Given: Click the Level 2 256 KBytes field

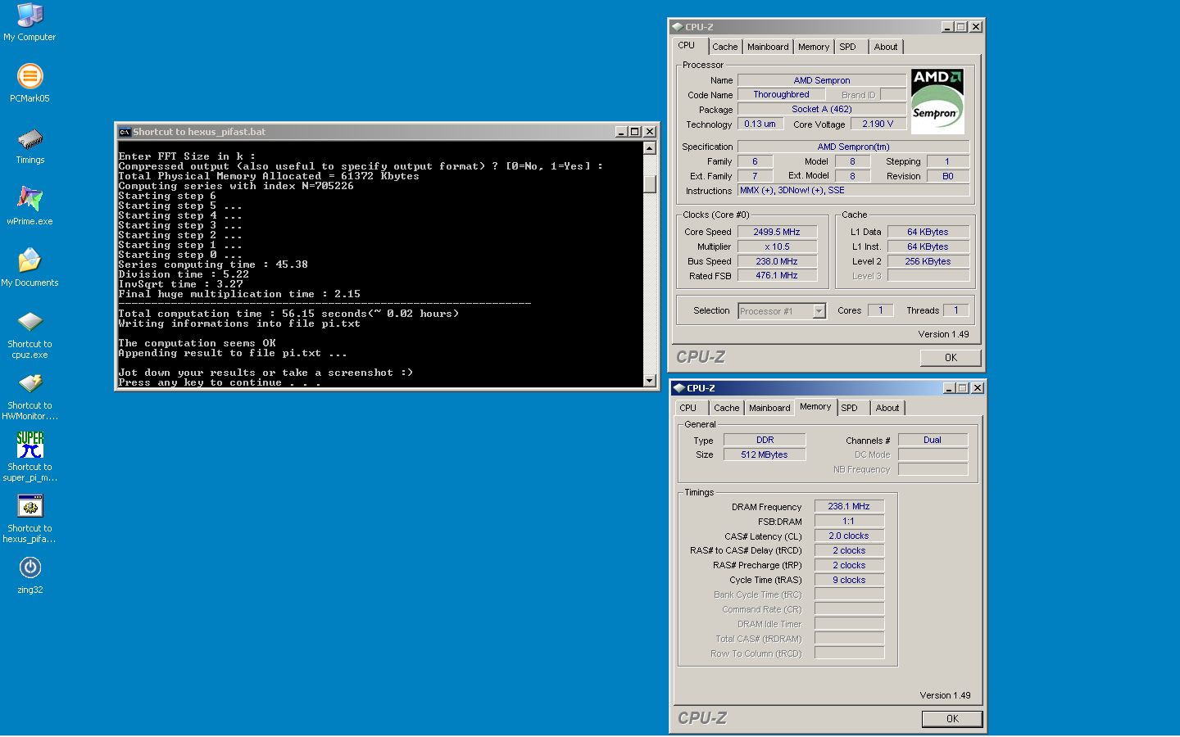Looking at the screenshot, I should [x=928, y=261].
